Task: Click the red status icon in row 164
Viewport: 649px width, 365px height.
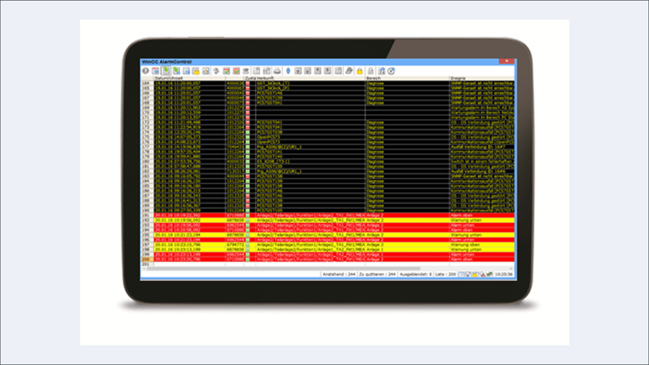Action: tap(248, 83)
